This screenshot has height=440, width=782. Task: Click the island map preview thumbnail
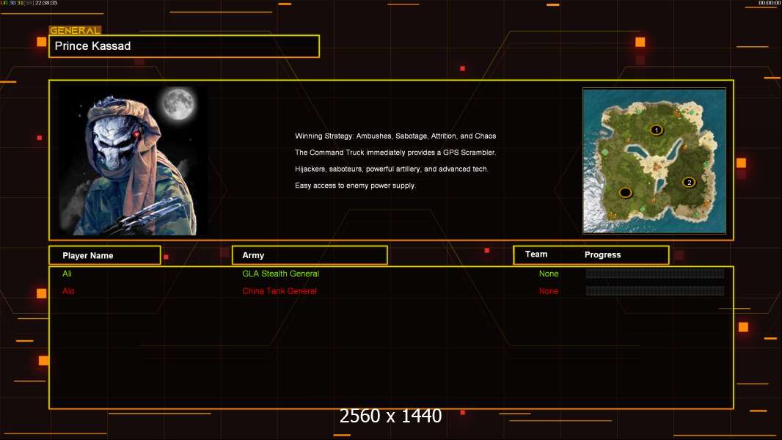pyautogui.click(x=654, y=161)
